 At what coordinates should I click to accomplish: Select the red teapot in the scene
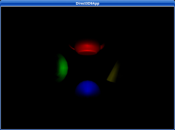[87, 47]
